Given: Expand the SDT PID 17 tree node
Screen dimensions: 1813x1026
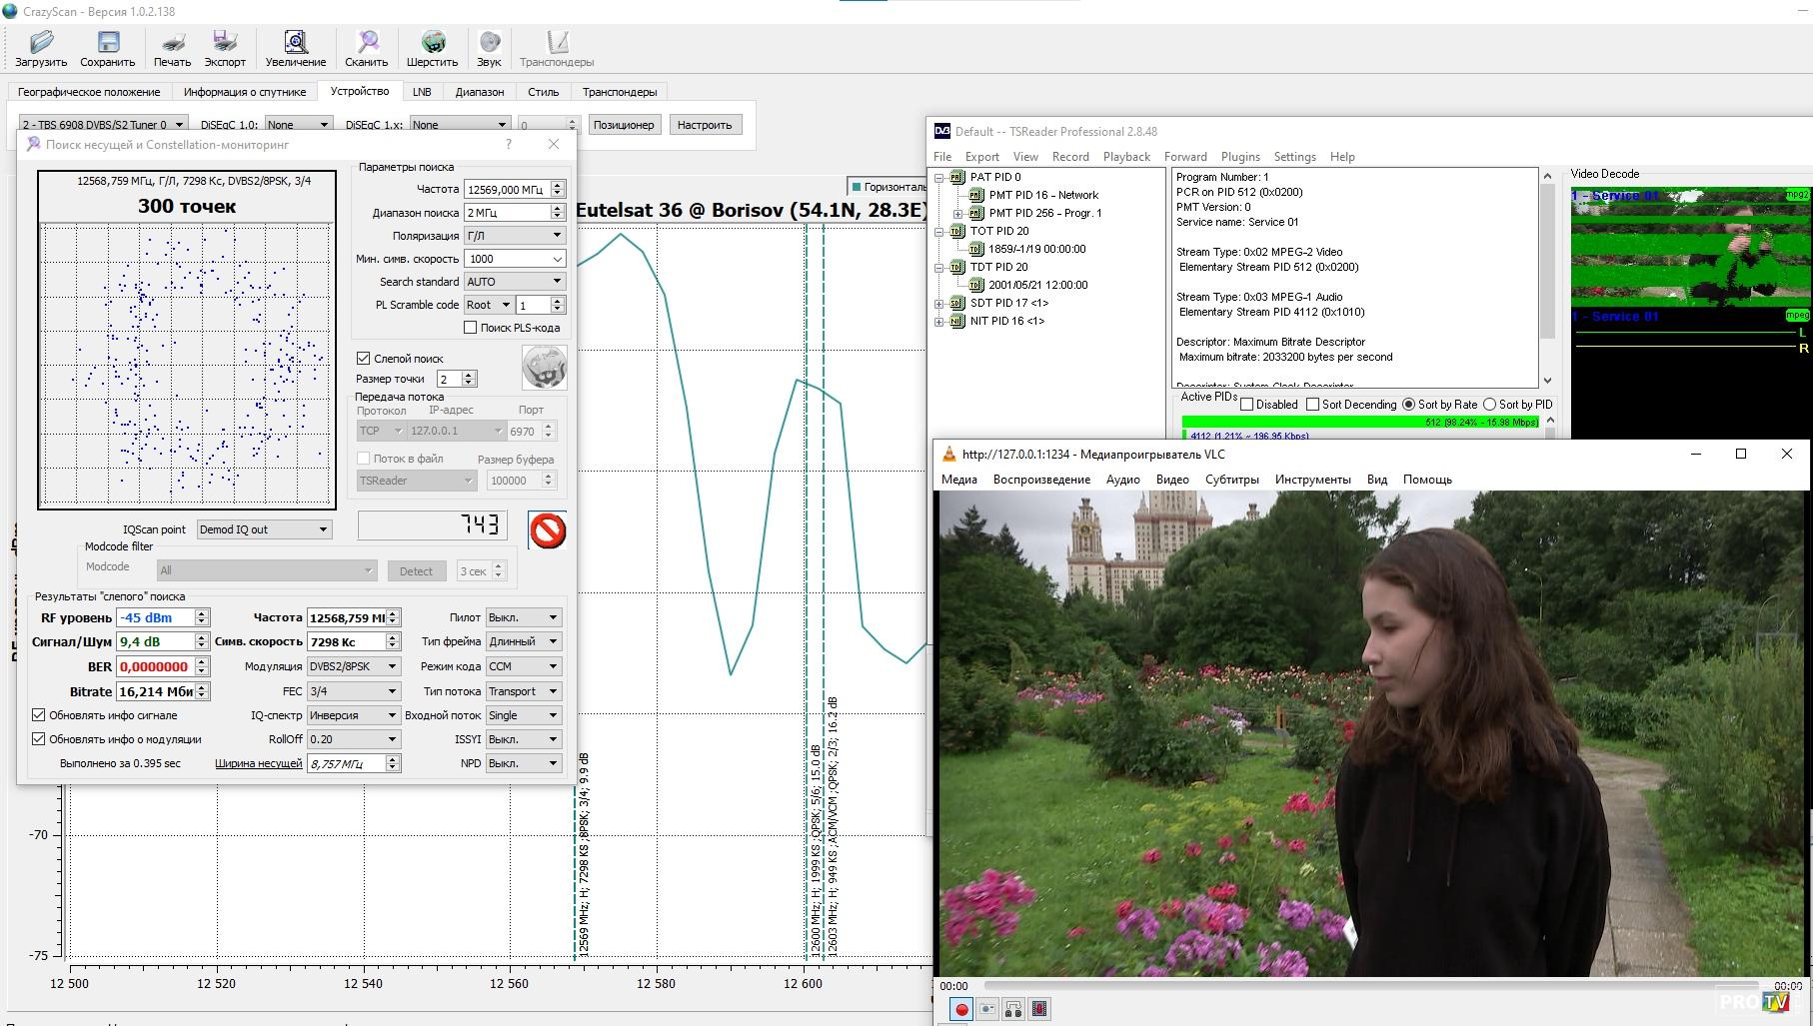Looking at the screenshot, I should coord(939,303).
